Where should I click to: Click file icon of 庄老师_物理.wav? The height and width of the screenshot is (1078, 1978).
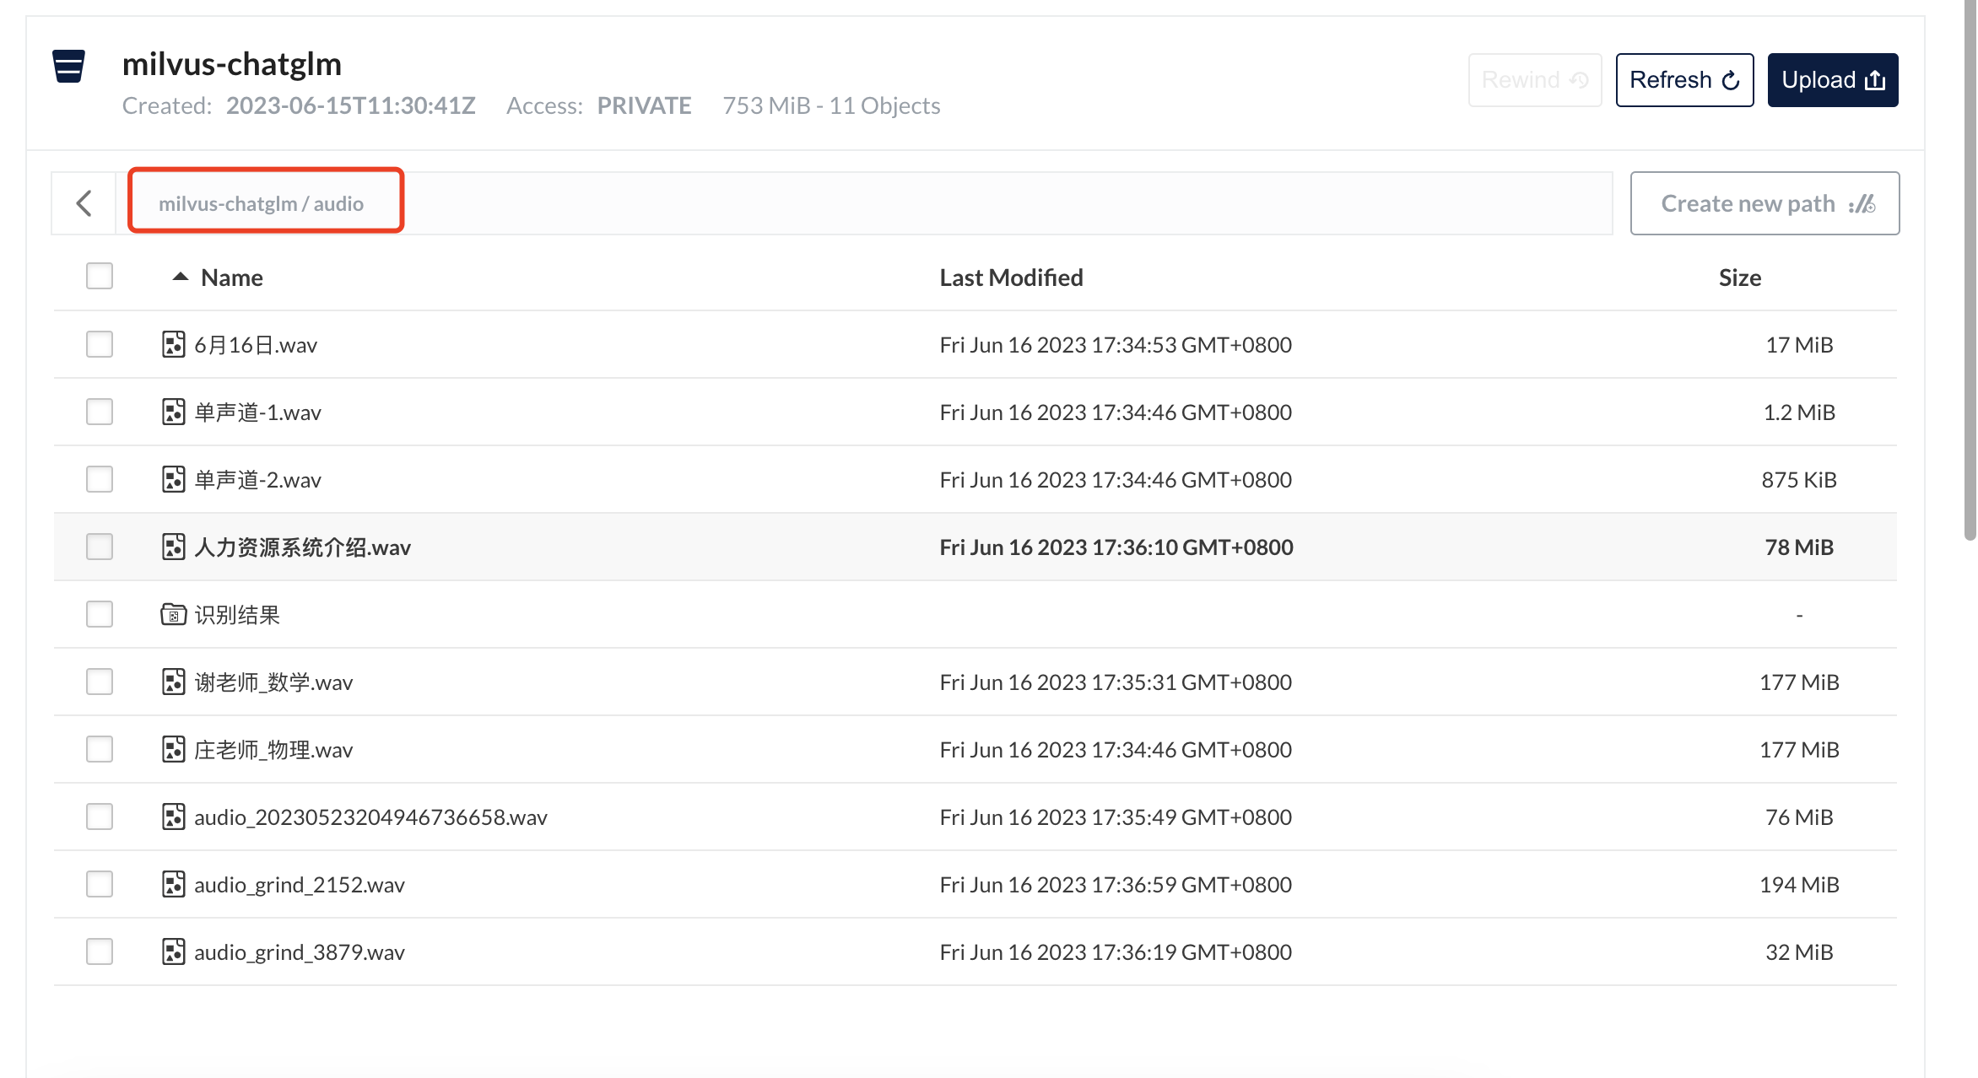point(173,749)
